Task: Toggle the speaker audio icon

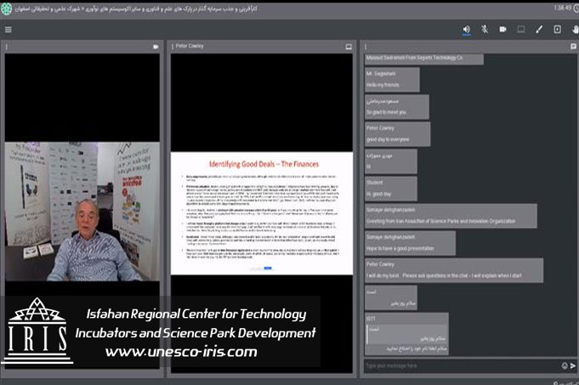Action: 467,29
